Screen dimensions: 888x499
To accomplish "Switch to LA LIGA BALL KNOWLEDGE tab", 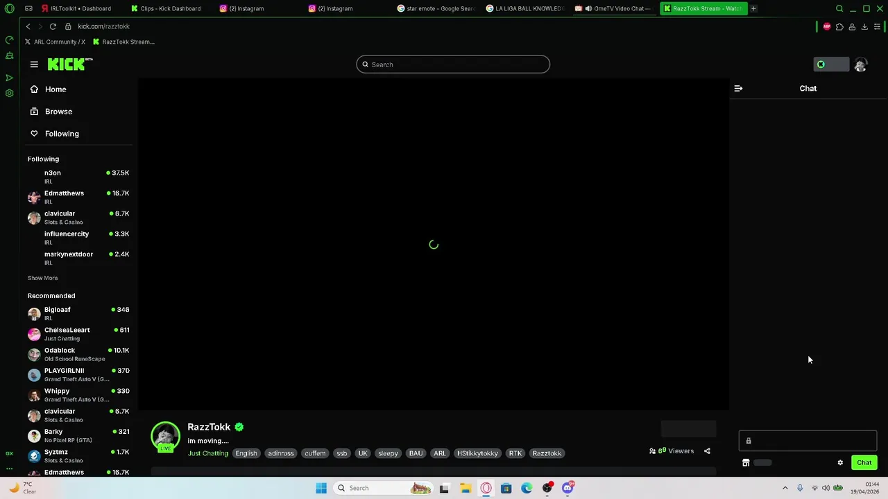I will click(x=525, y=8).
